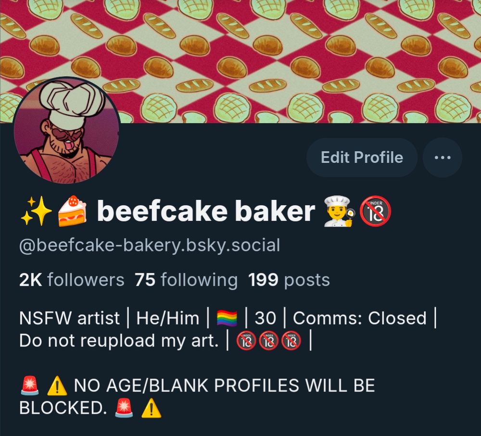View the bread pattern banner image
The image size is (481, 436).
click(240, 62)
